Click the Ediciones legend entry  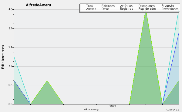click(x=106, y=6)
